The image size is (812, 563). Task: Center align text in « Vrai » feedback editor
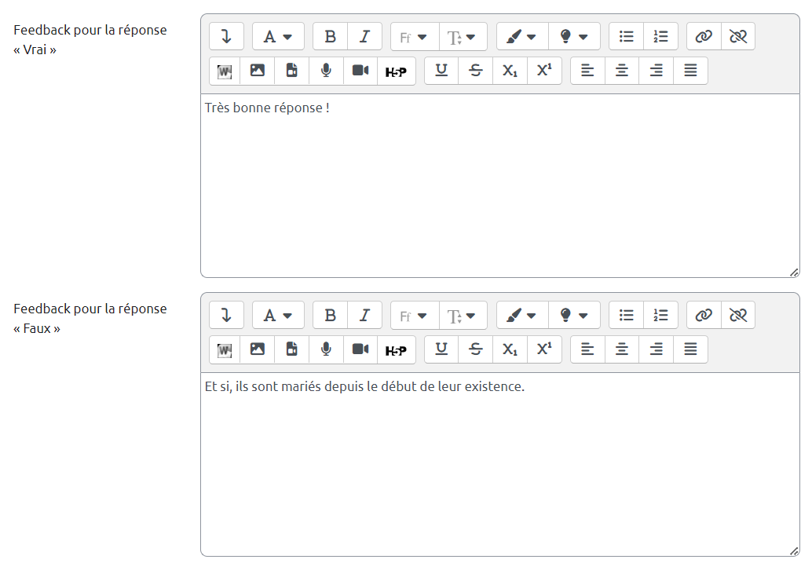(621, 71)
